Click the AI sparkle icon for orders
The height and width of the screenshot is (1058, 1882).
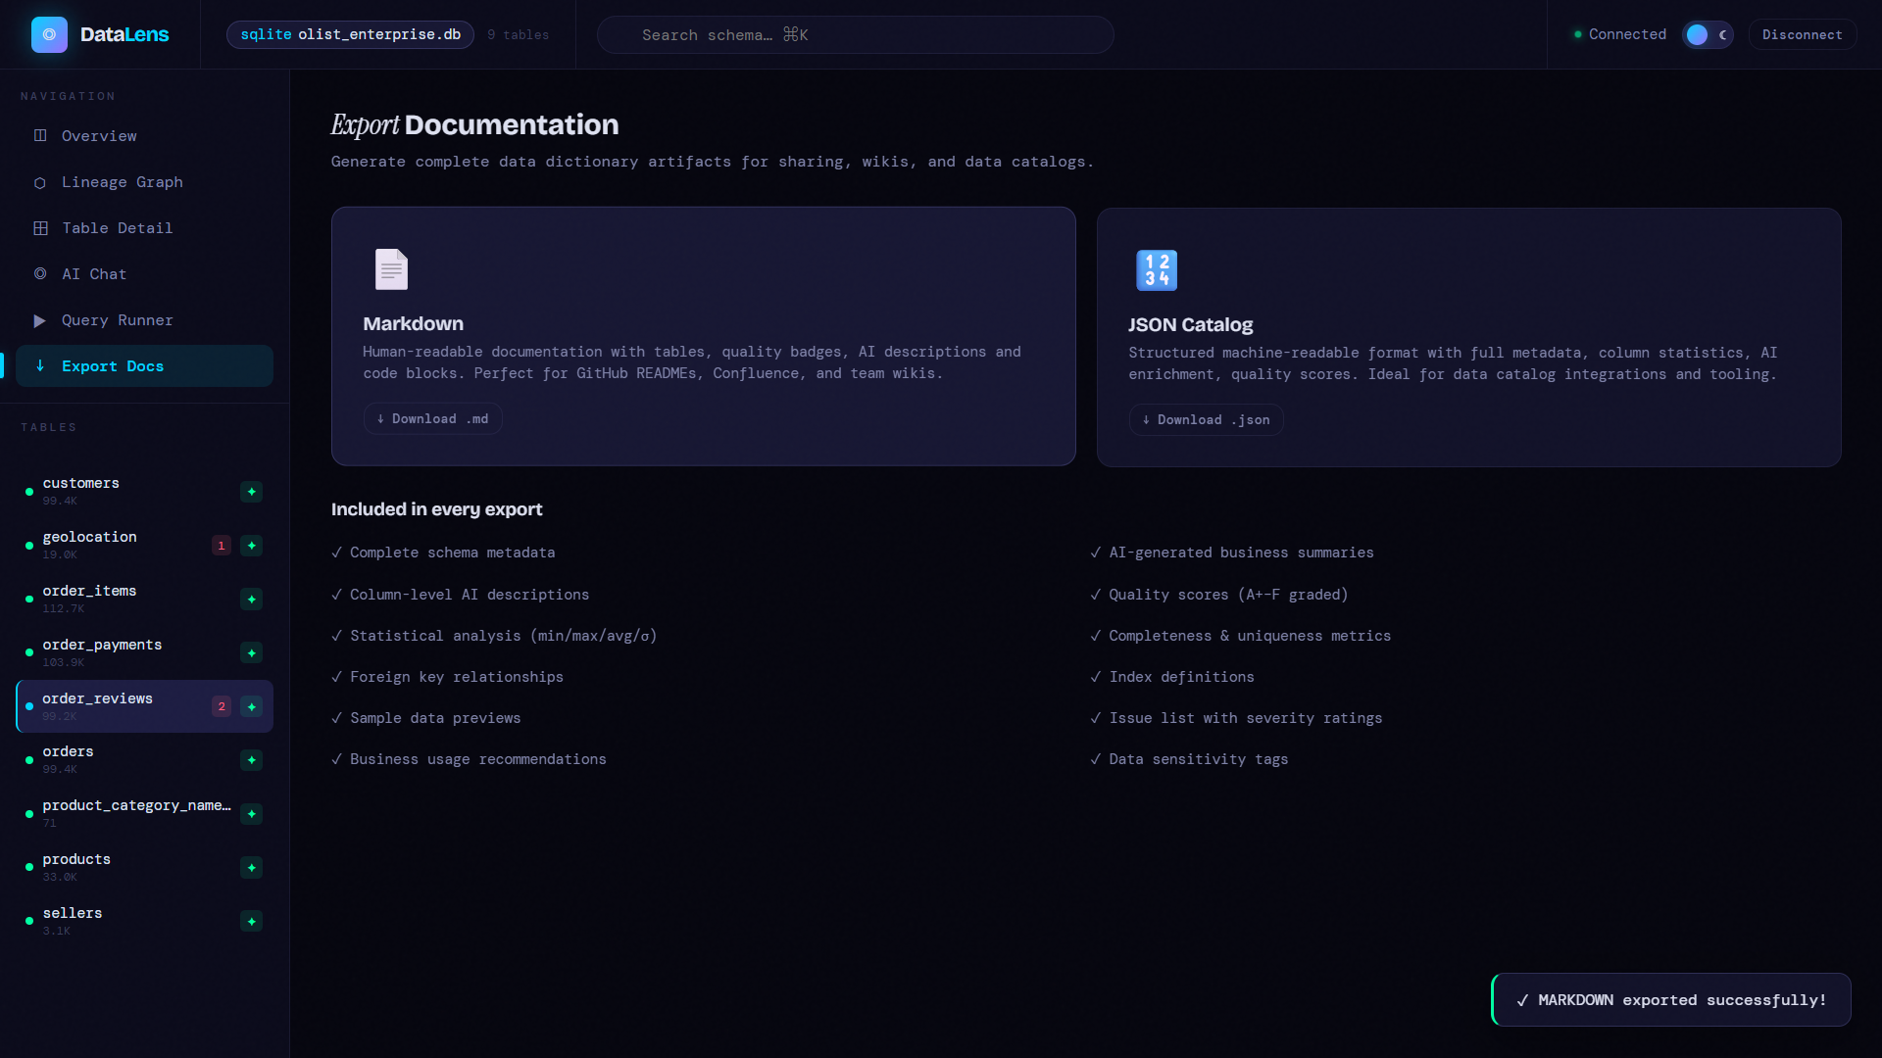point(252,760)
